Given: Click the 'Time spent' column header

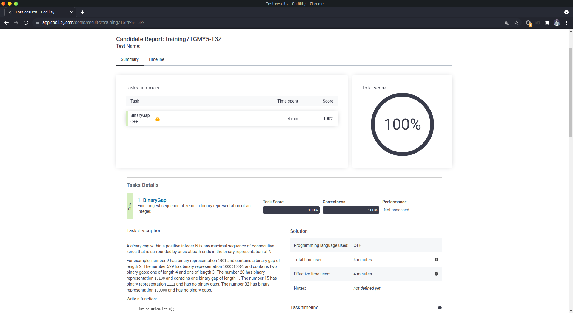Looking at the screenshot, I should (x=287, y=101).
